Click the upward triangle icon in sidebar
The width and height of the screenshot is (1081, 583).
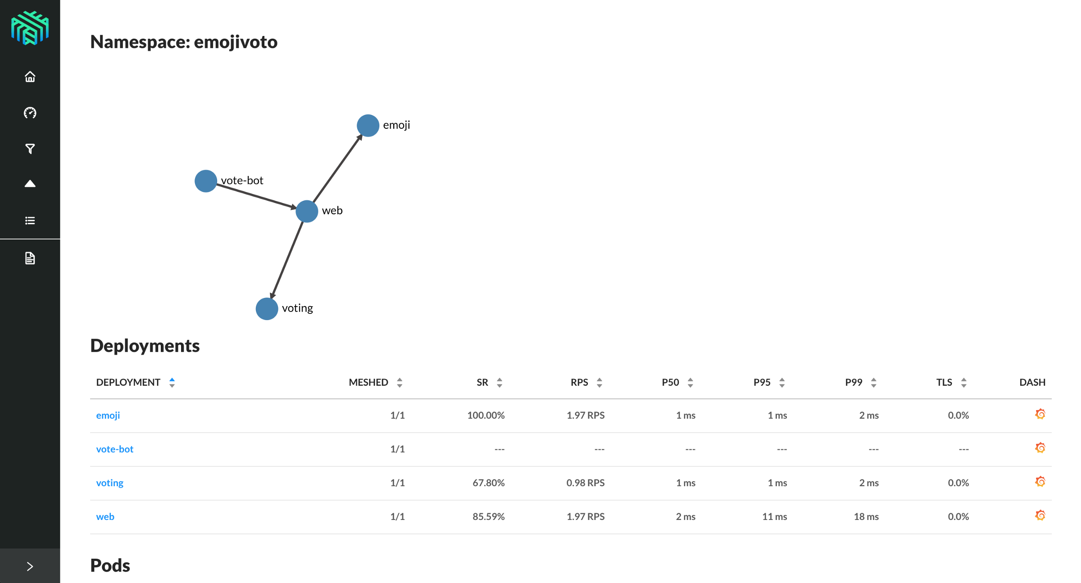coord(30,184)
